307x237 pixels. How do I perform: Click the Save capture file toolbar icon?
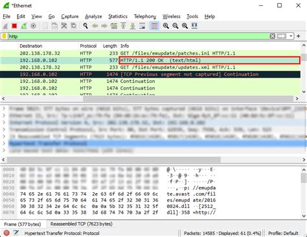pos(54,26)
